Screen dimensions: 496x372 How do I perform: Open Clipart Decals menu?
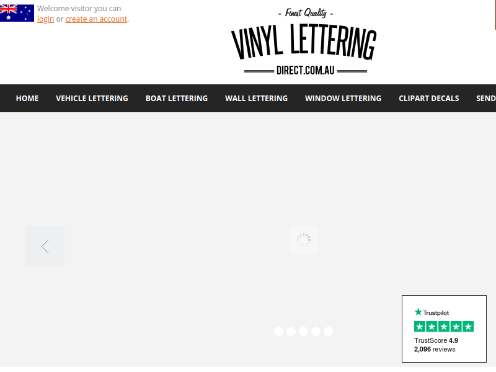click(429, 99)
